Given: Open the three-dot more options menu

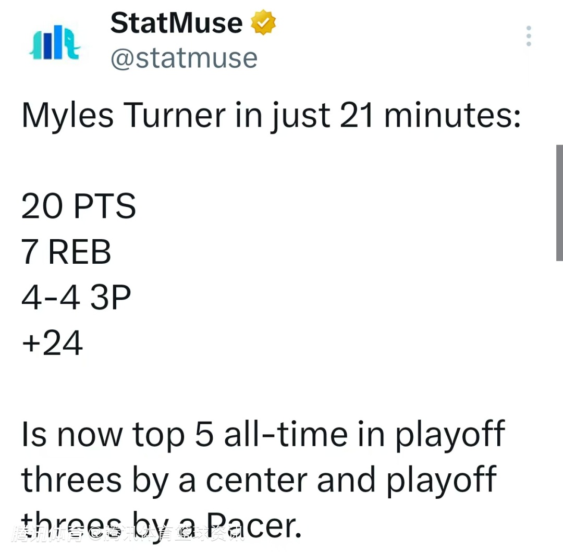Looking at the screenshot, I should 529,36.
